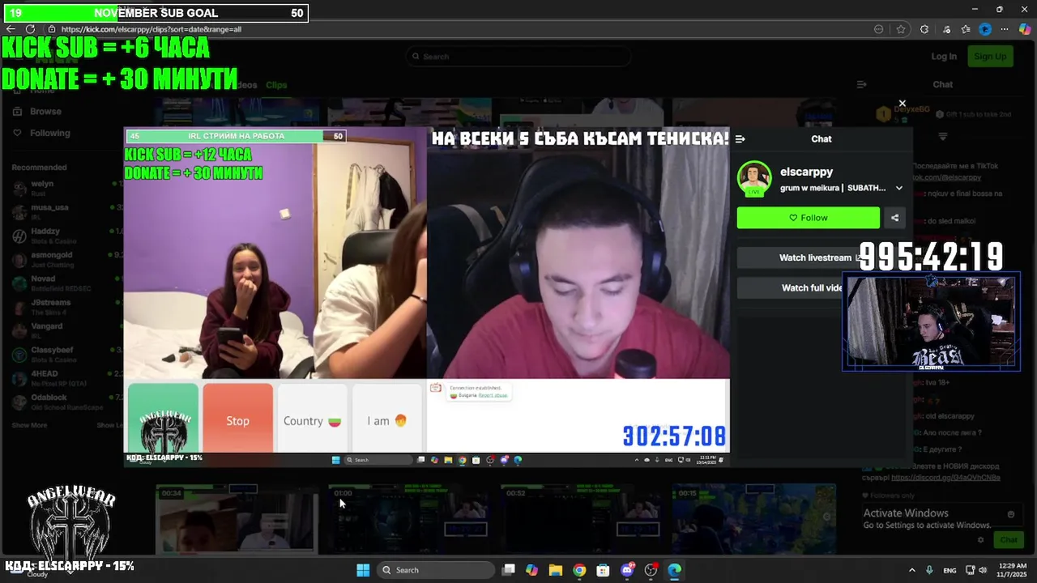Focus the Kick Search field

(518, 57)
